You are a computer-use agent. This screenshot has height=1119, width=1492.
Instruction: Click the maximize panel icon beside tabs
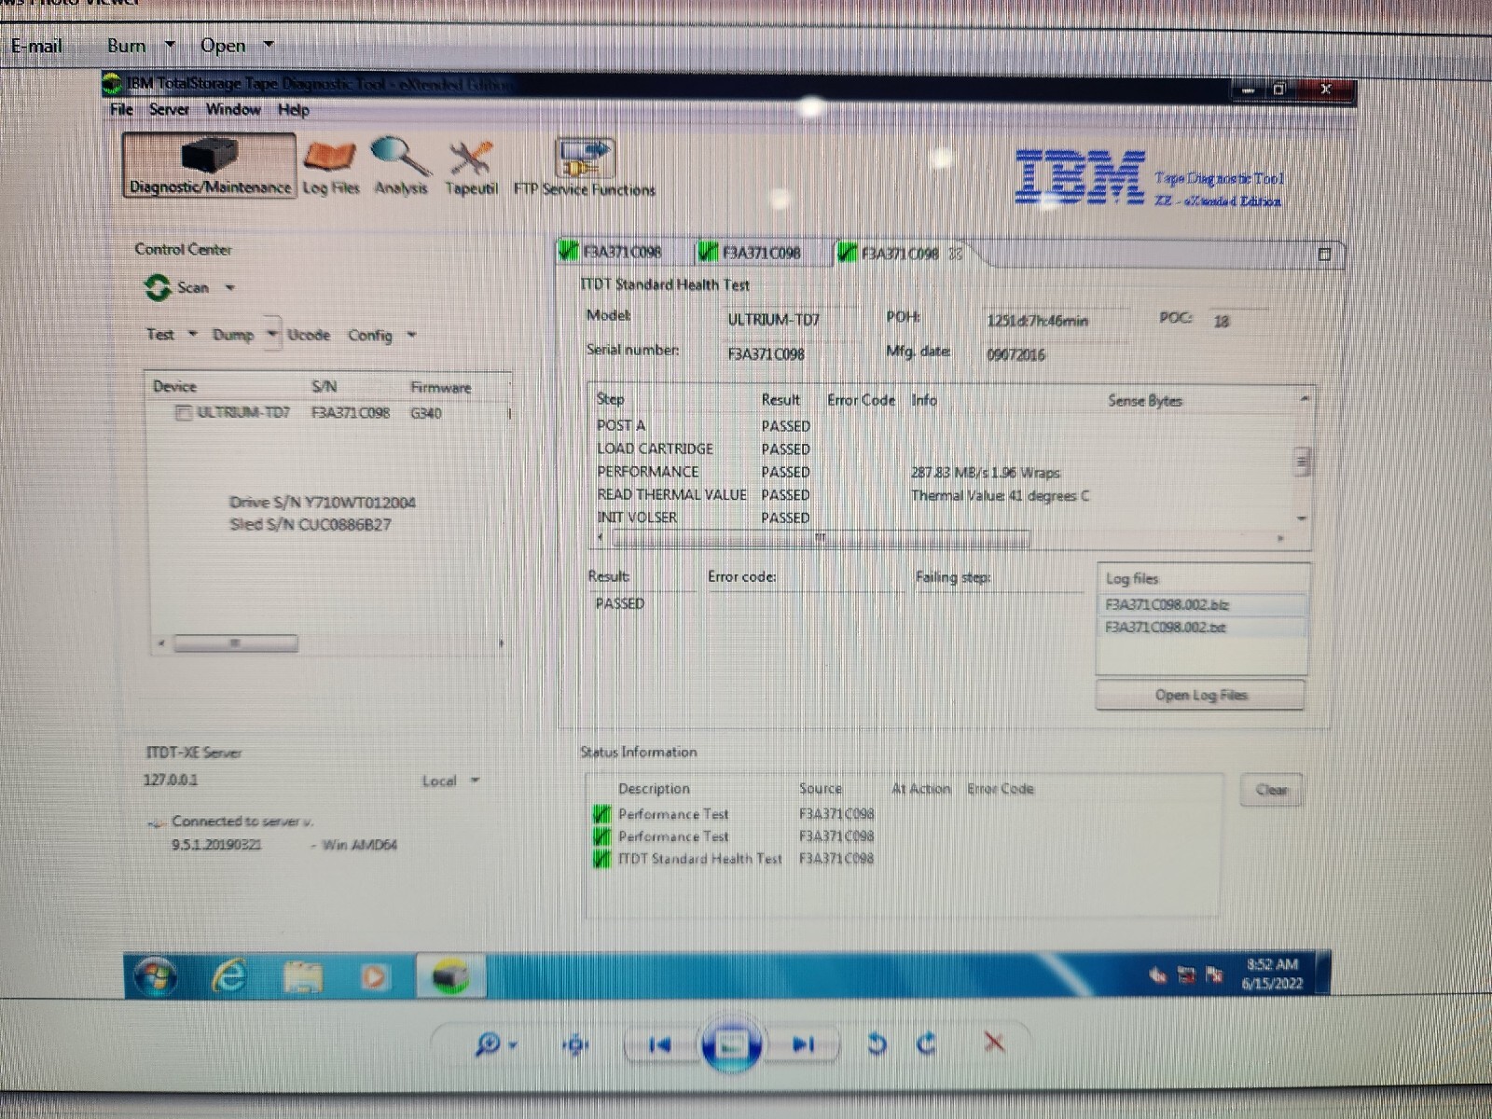[x=1324, y=254]
